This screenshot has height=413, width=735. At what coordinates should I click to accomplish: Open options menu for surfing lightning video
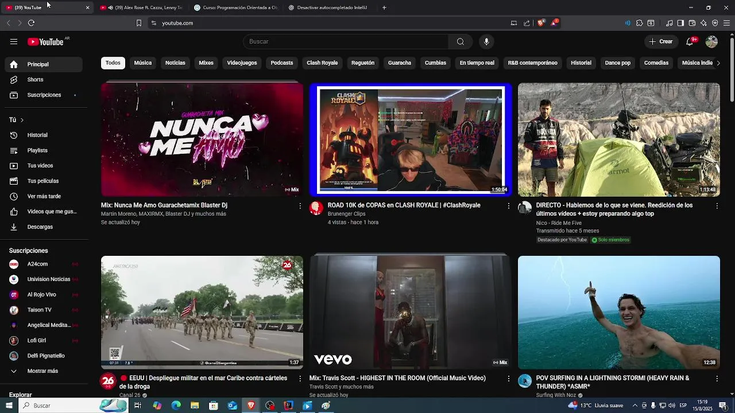click(x=717, y=379)
